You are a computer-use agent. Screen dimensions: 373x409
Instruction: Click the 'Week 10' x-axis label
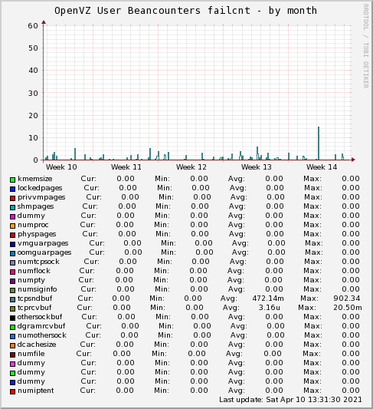(61, 167)
